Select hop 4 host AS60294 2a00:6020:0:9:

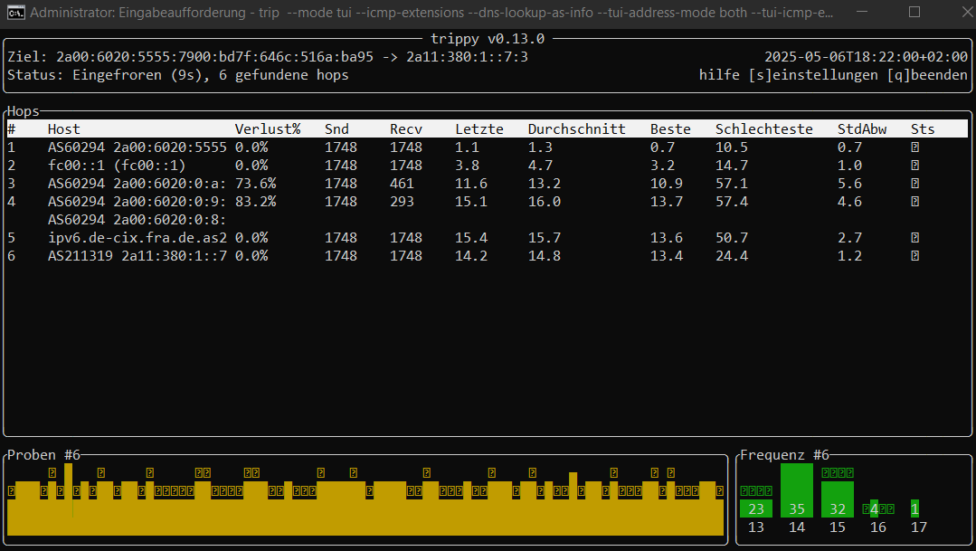[137, 201]
